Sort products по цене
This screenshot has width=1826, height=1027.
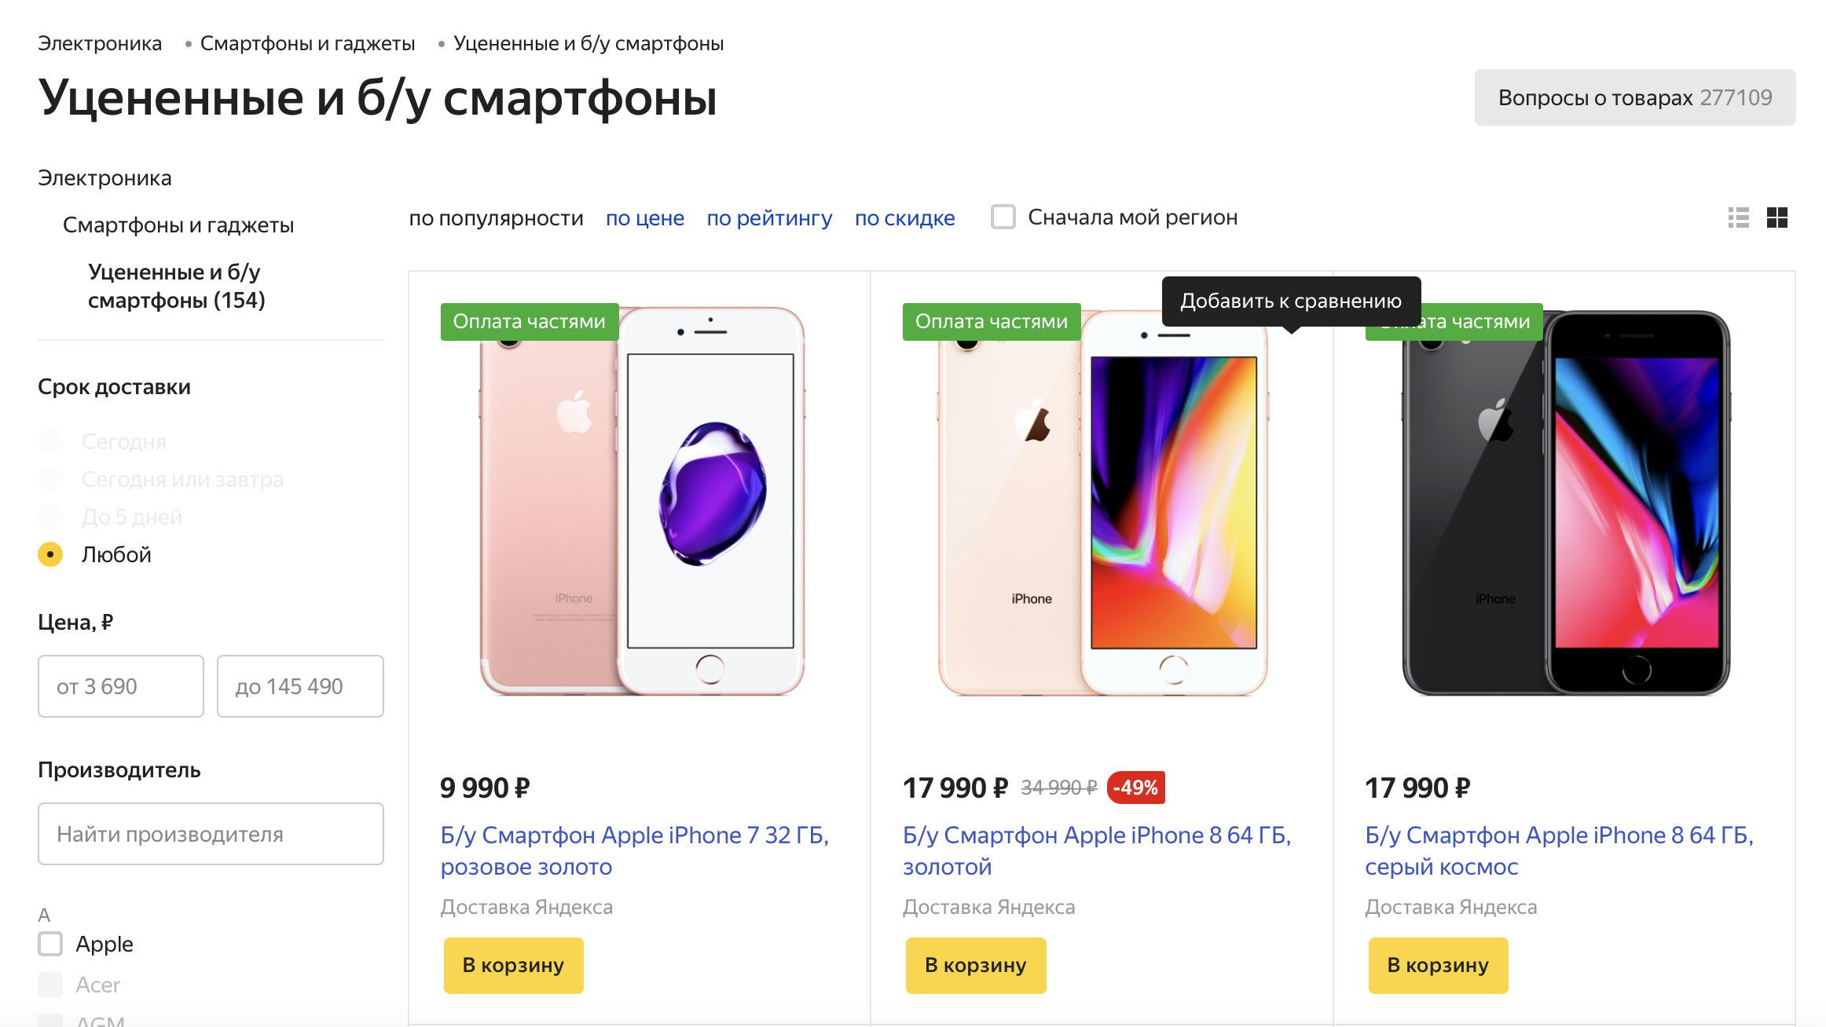645,217
